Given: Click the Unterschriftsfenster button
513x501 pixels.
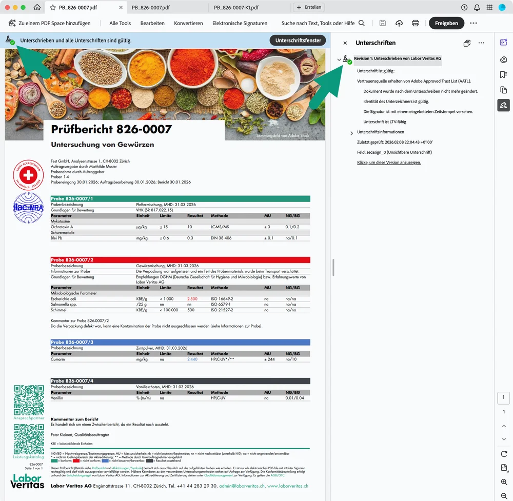Looking at the screenshot, I should pyautogui.click(x=298, y=41).
